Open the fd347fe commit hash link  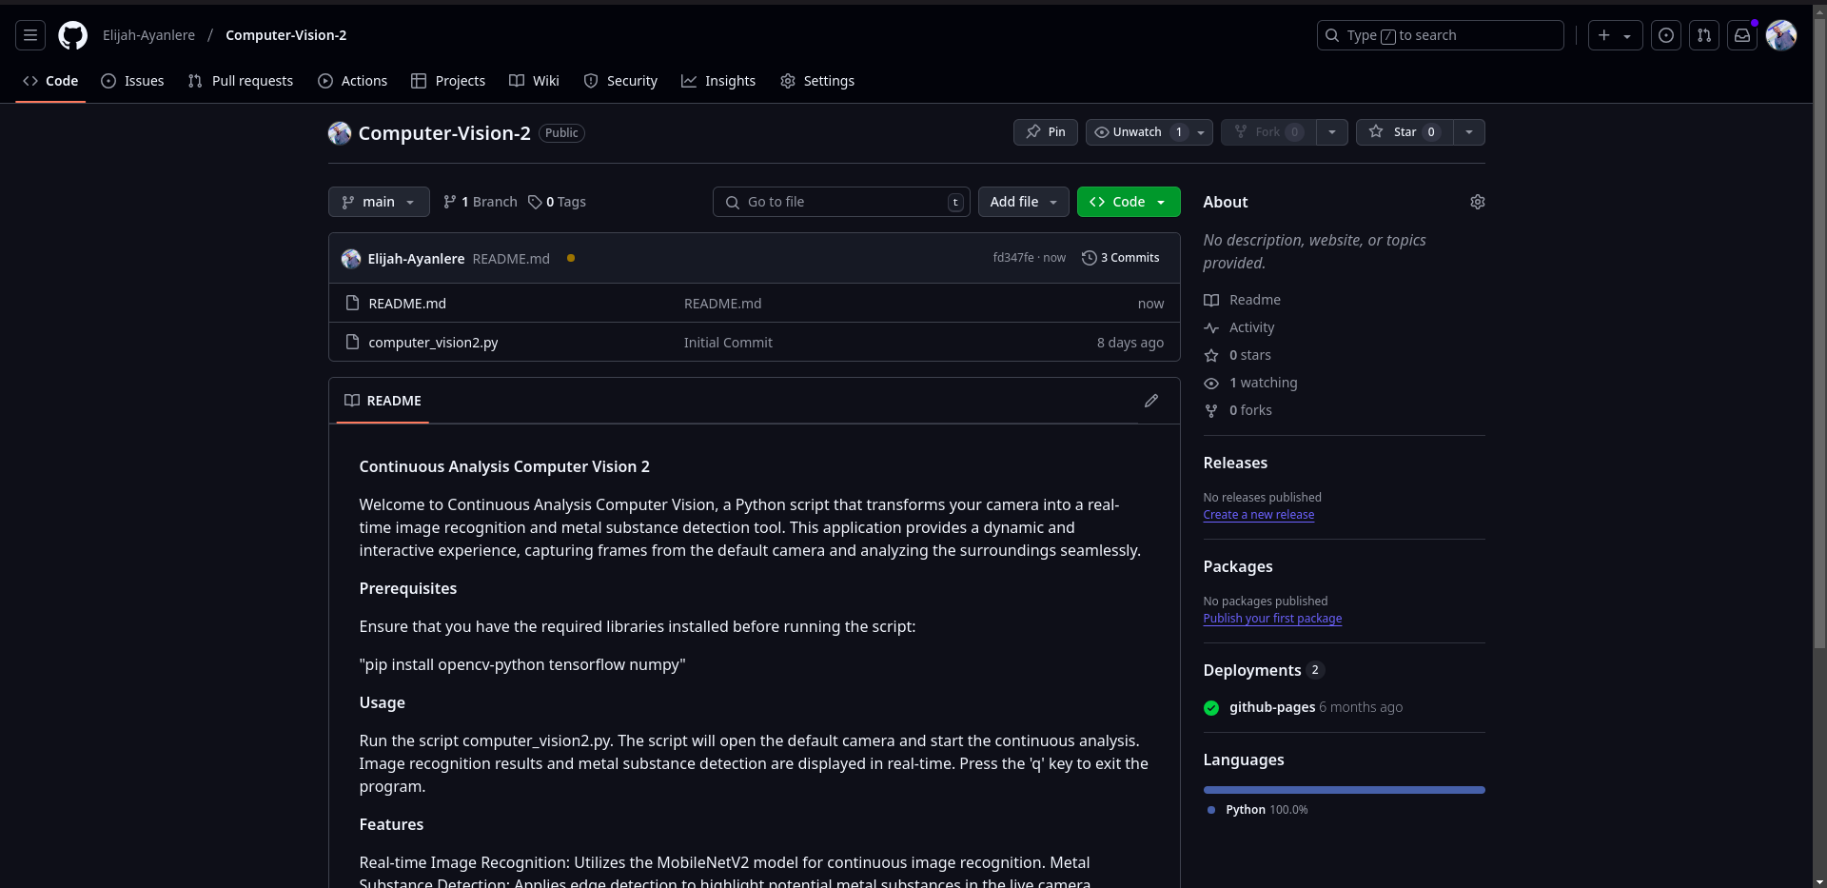[x=1013, y=258]
